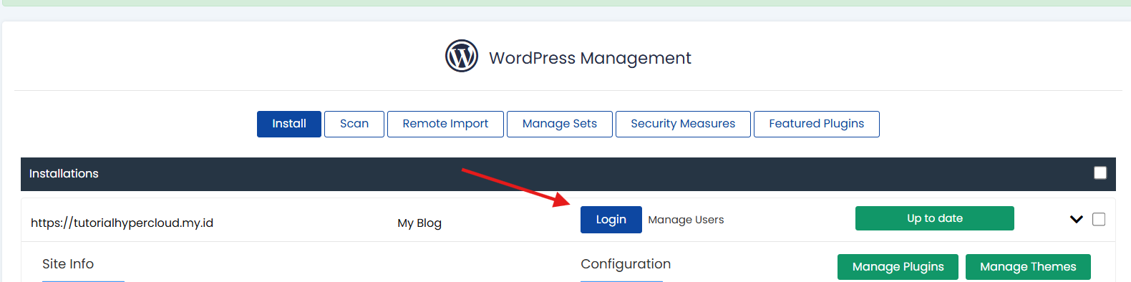The width and height of the screenshot is (1131, 282).
Task: Open the Scan tab
Action: (x=354, y=124)
